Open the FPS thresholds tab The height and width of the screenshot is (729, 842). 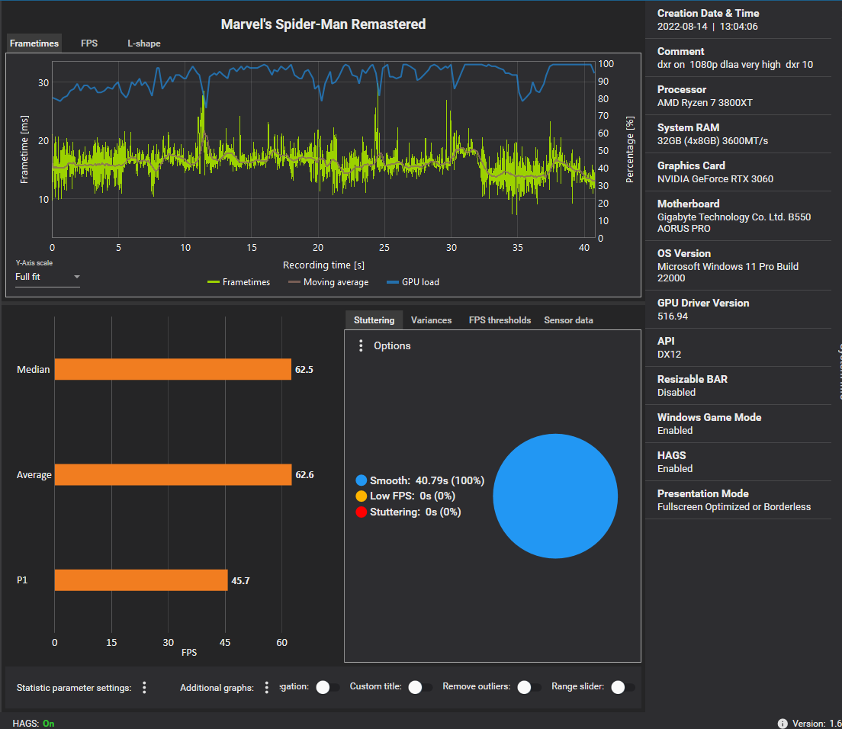coord(500,320)
